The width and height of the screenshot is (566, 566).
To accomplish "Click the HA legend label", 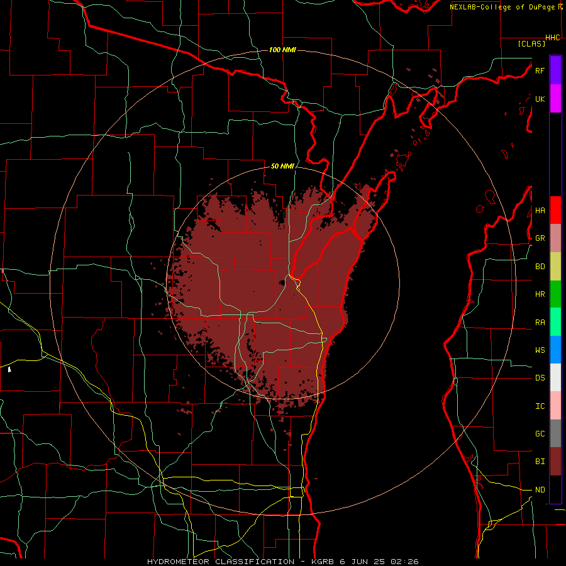I will [540, 210].
